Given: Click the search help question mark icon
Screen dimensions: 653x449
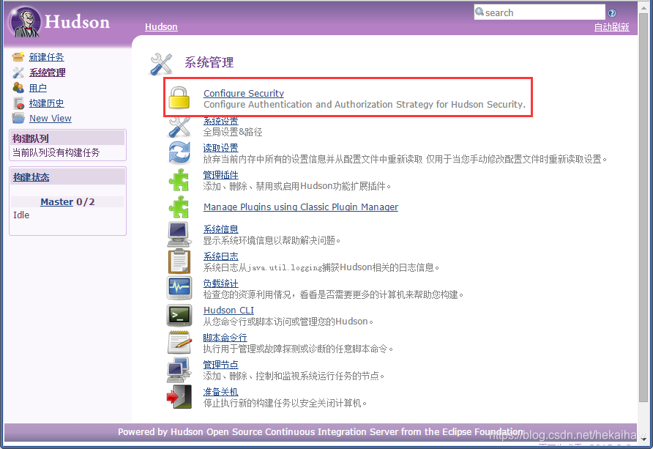Looking at the screenshot, I should pos(611,13).
